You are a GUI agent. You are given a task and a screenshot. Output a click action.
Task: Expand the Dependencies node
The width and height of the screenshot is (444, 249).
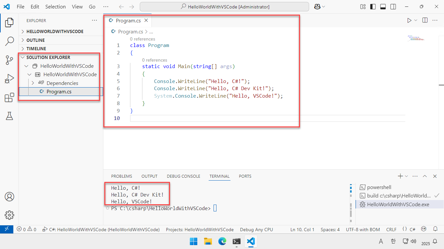pyautogui.click(x=33, y=83)
